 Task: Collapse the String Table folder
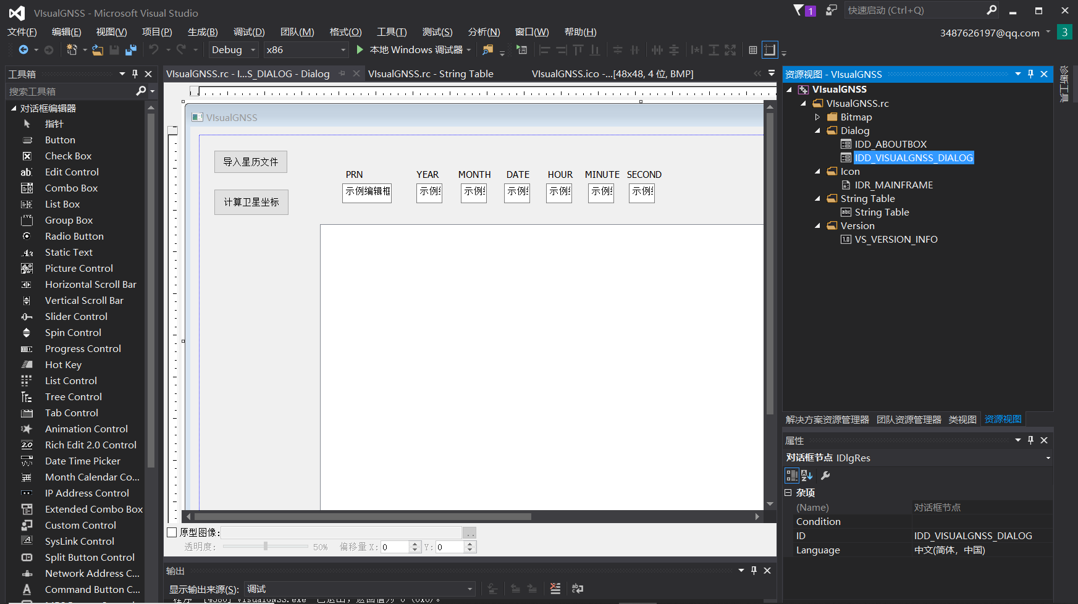(x=817, y=199)
